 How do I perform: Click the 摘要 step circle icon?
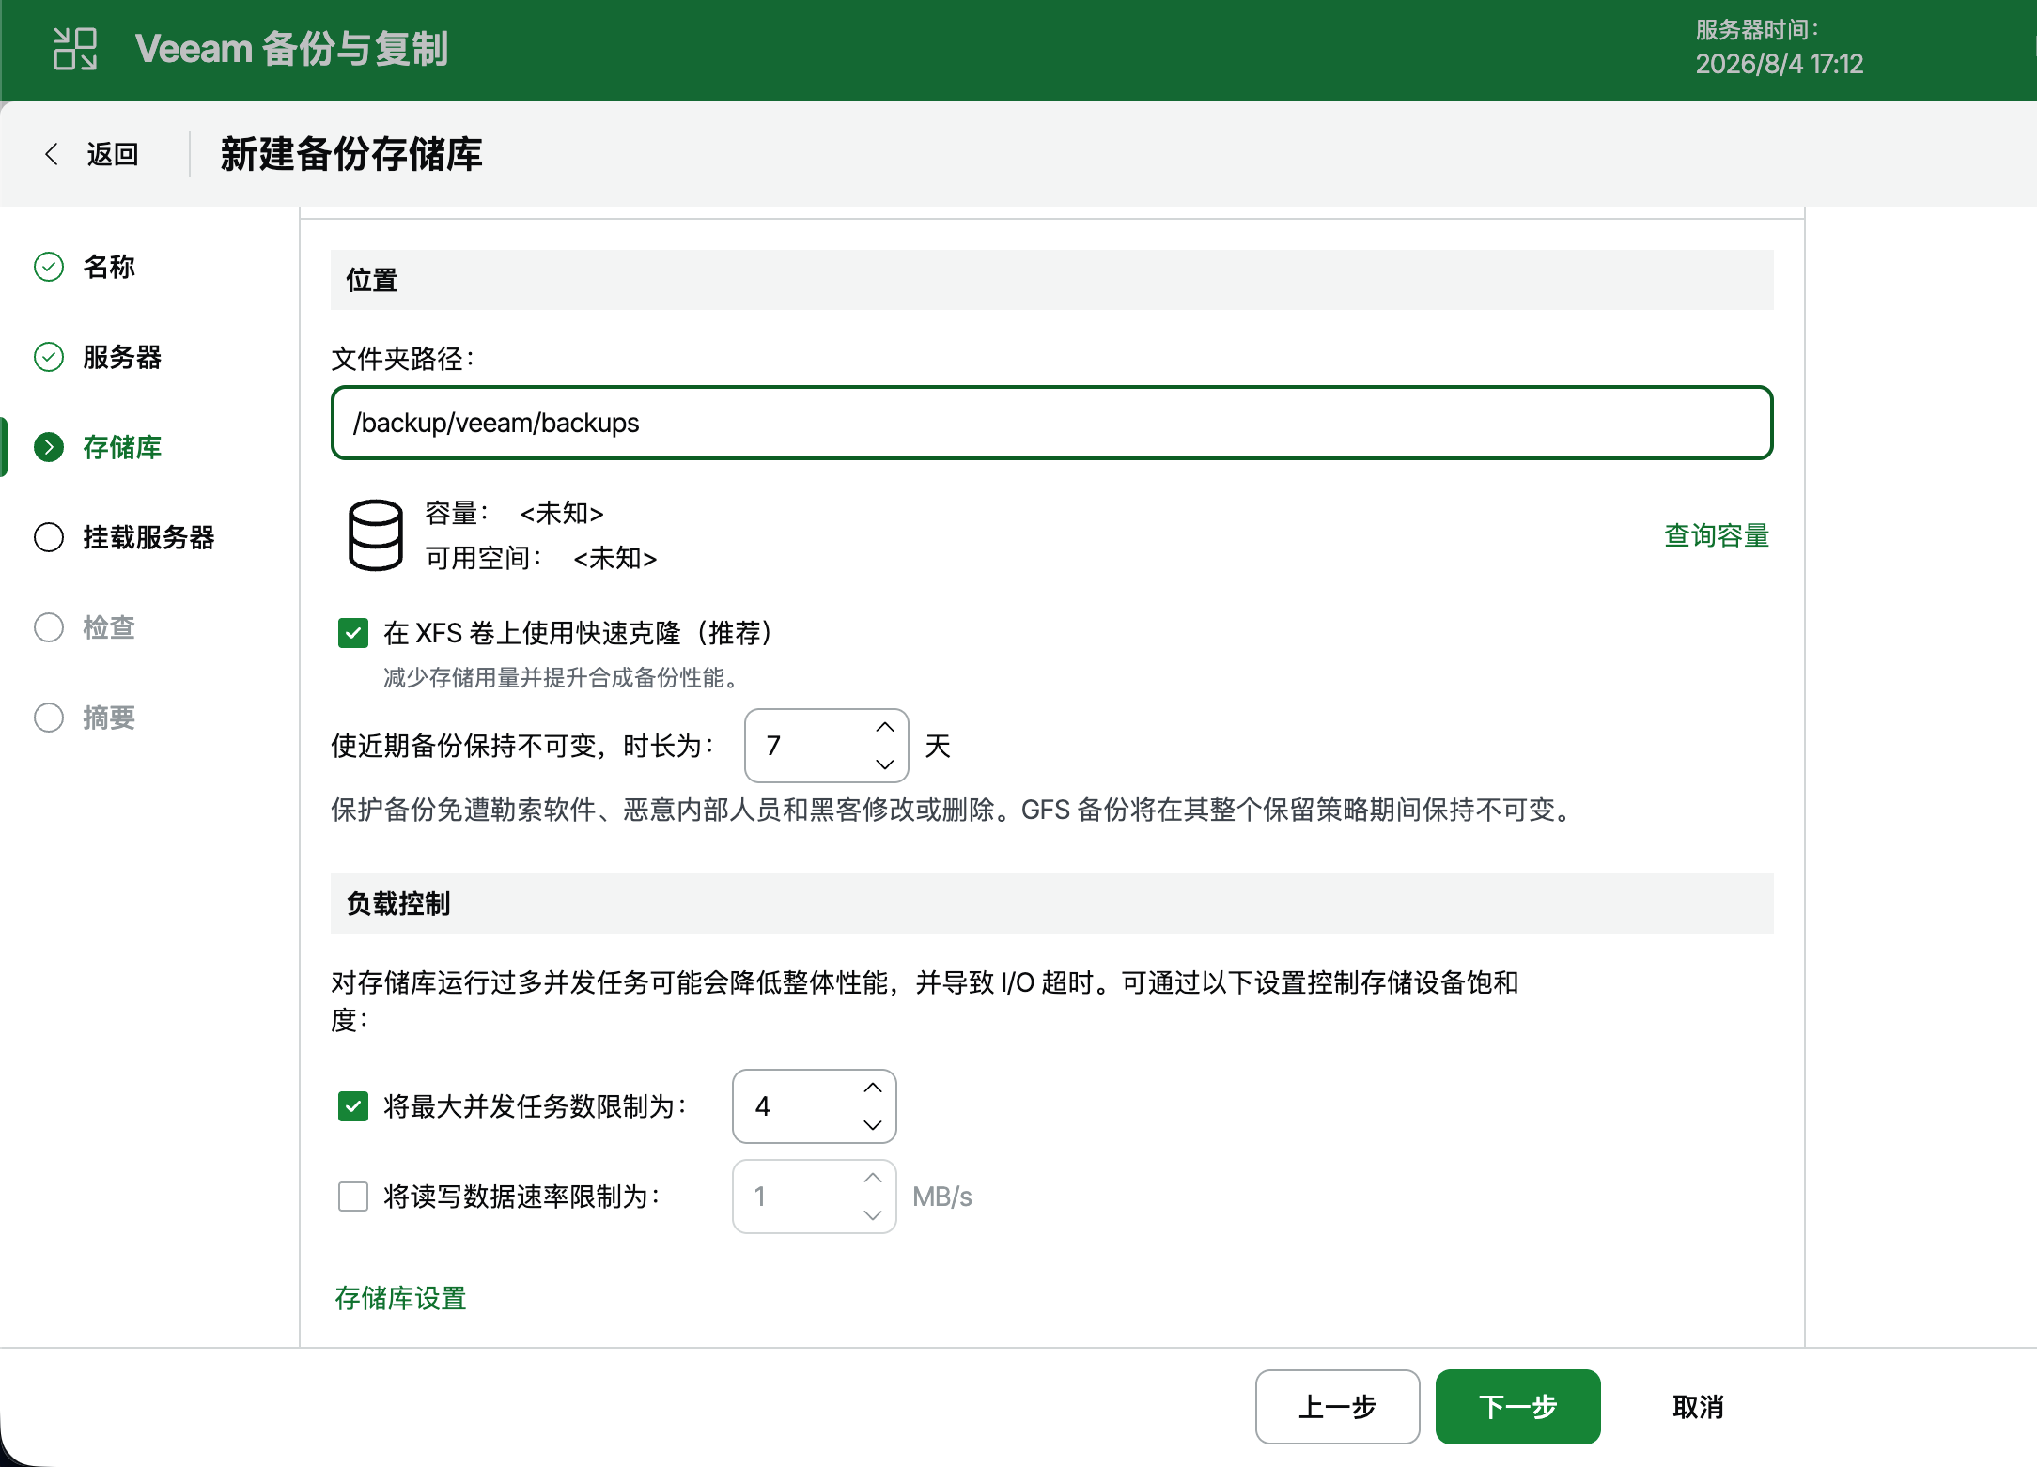49,718
